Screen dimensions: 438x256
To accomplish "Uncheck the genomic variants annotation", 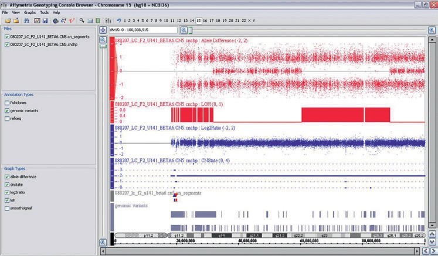I will click(x=7, y=110).
